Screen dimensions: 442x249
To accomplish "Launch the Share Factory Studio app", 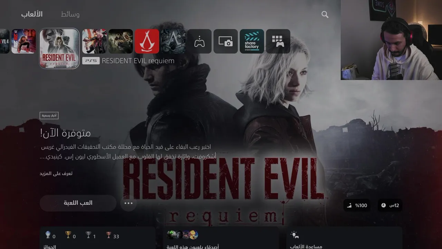I will click(x=252, y=41).
